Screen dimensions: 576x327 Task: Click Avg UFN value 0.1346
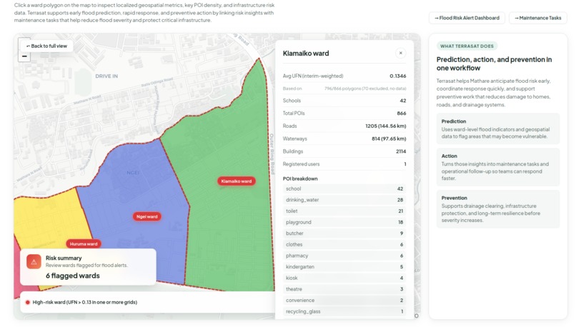click(398, 76)
